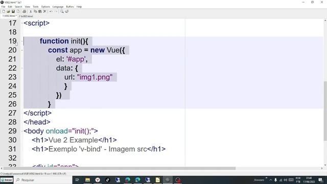
Task: Click the horizontal scrollbar thumb
Action: coord(120,168)
